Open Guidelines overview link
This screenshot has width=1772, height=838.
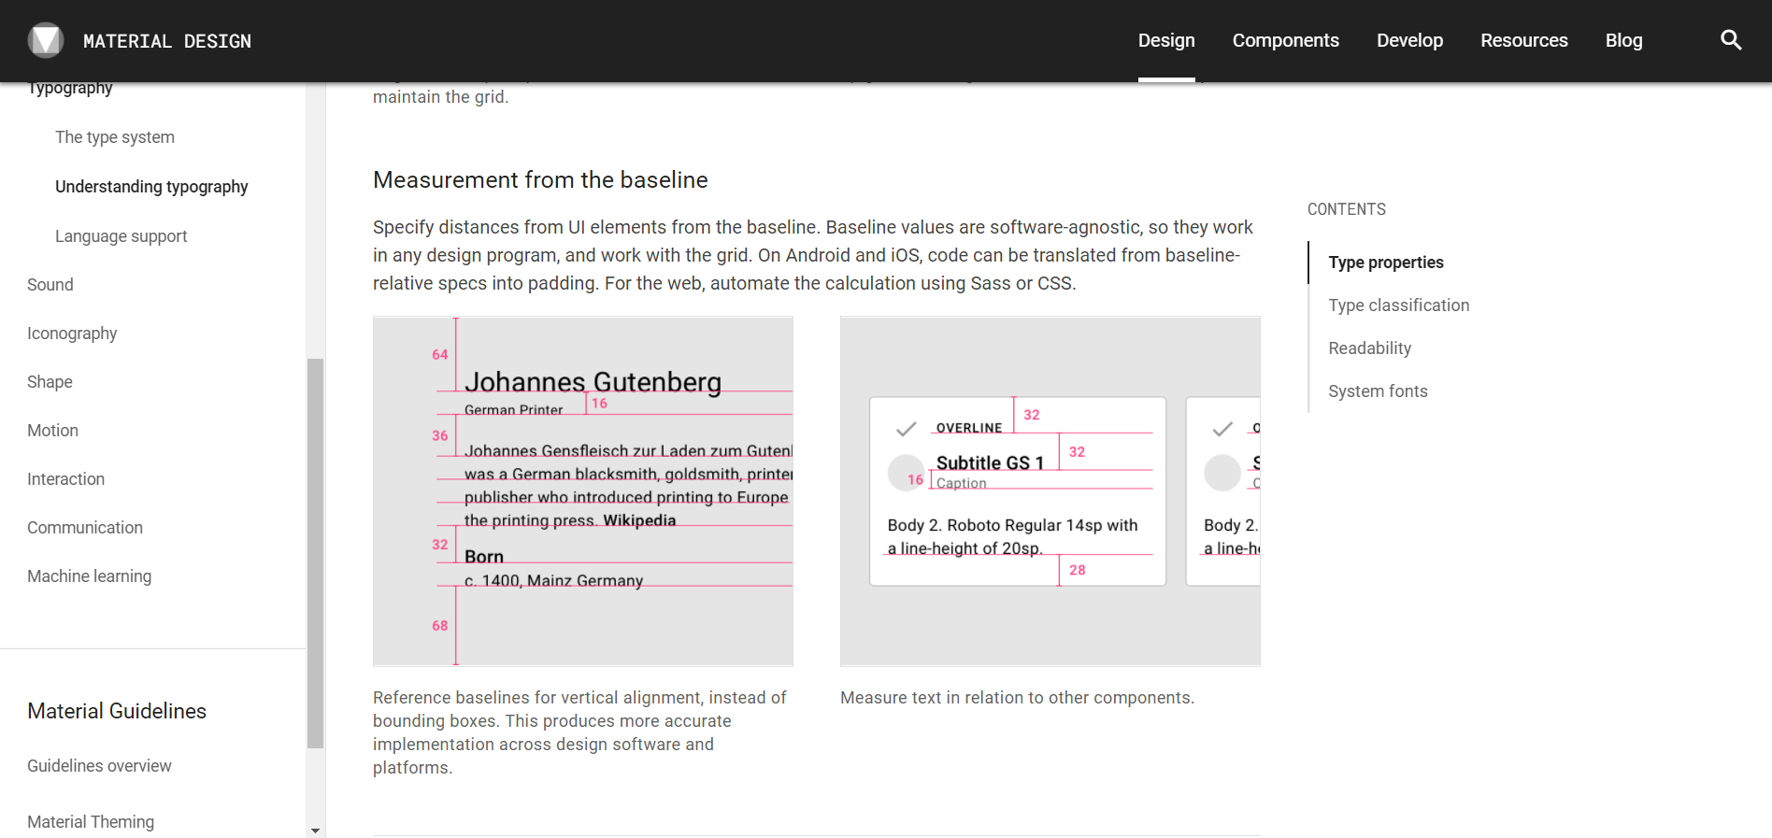point(99,766)
